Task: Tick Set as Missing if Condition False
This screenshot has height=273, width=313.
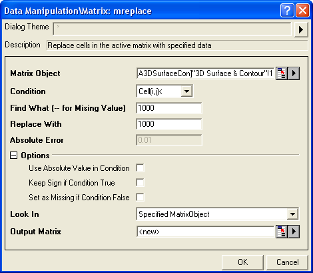Action: 140,198
